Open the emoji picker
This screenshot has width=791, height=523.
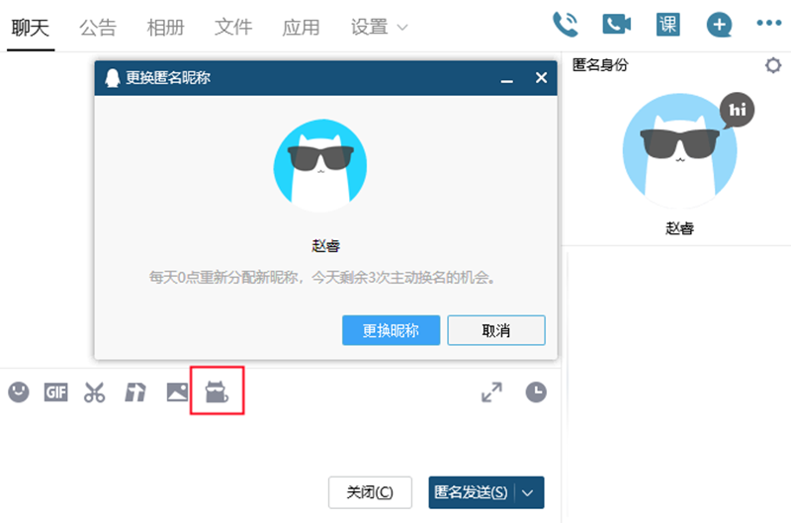click(x=19, y=392)
